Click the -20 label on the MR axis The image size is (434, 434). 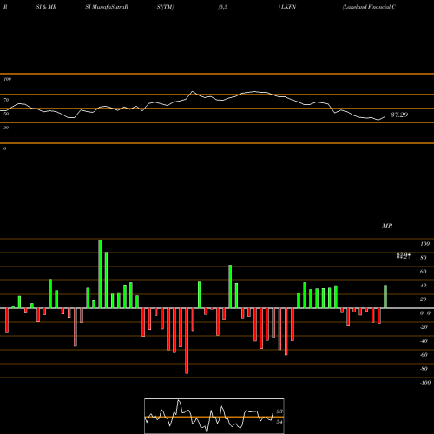424,327
